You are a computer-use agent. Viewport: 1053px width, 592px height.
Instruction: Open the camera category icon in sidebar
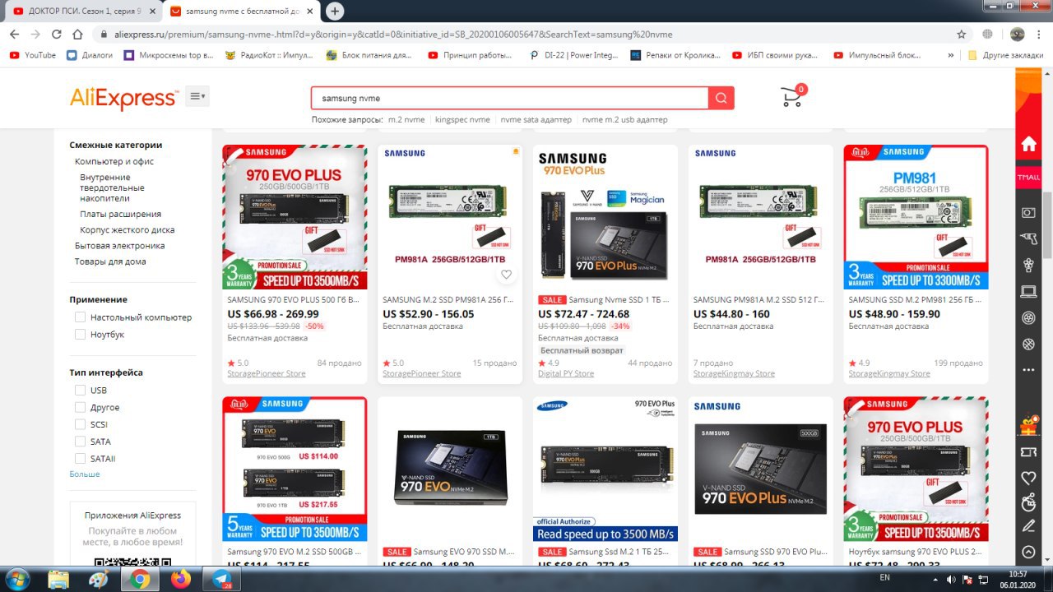pyautogui.click(x=1028, y=212)
